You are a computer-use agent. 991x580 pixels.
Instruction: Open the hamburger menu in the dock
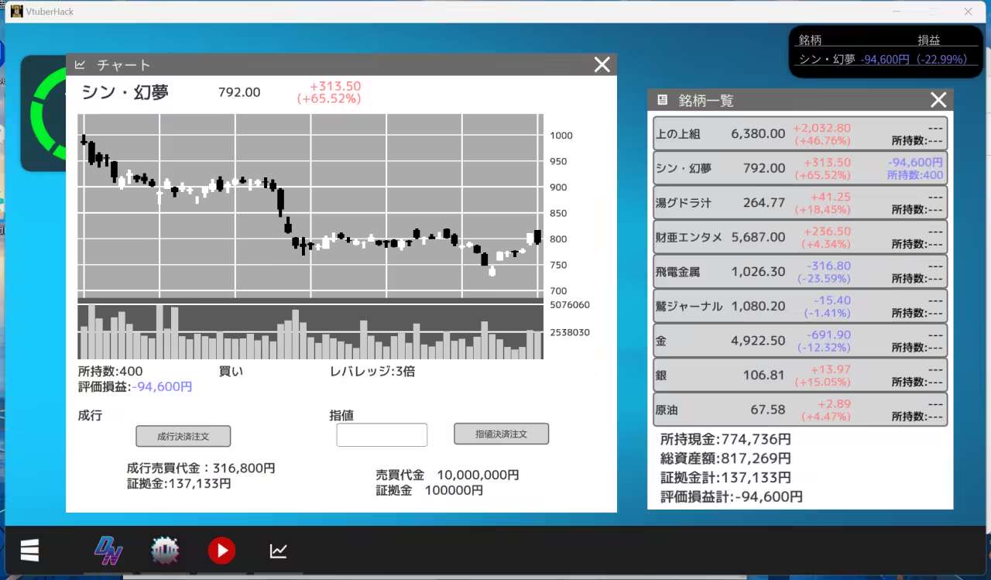point(29,550)
